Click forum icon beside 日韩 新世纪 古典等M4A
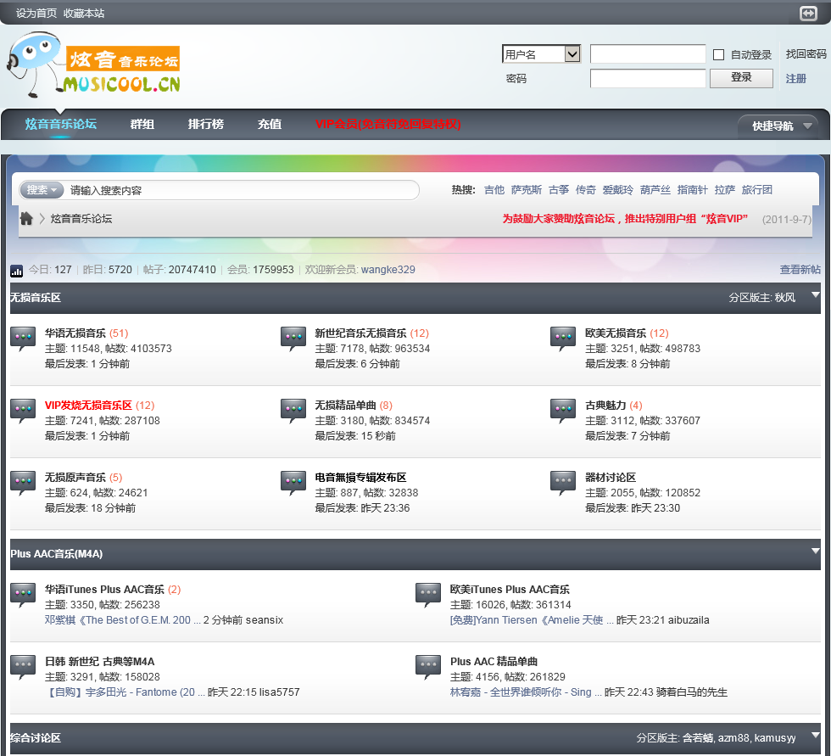831x756 pixels. click(x=24, y=667)
